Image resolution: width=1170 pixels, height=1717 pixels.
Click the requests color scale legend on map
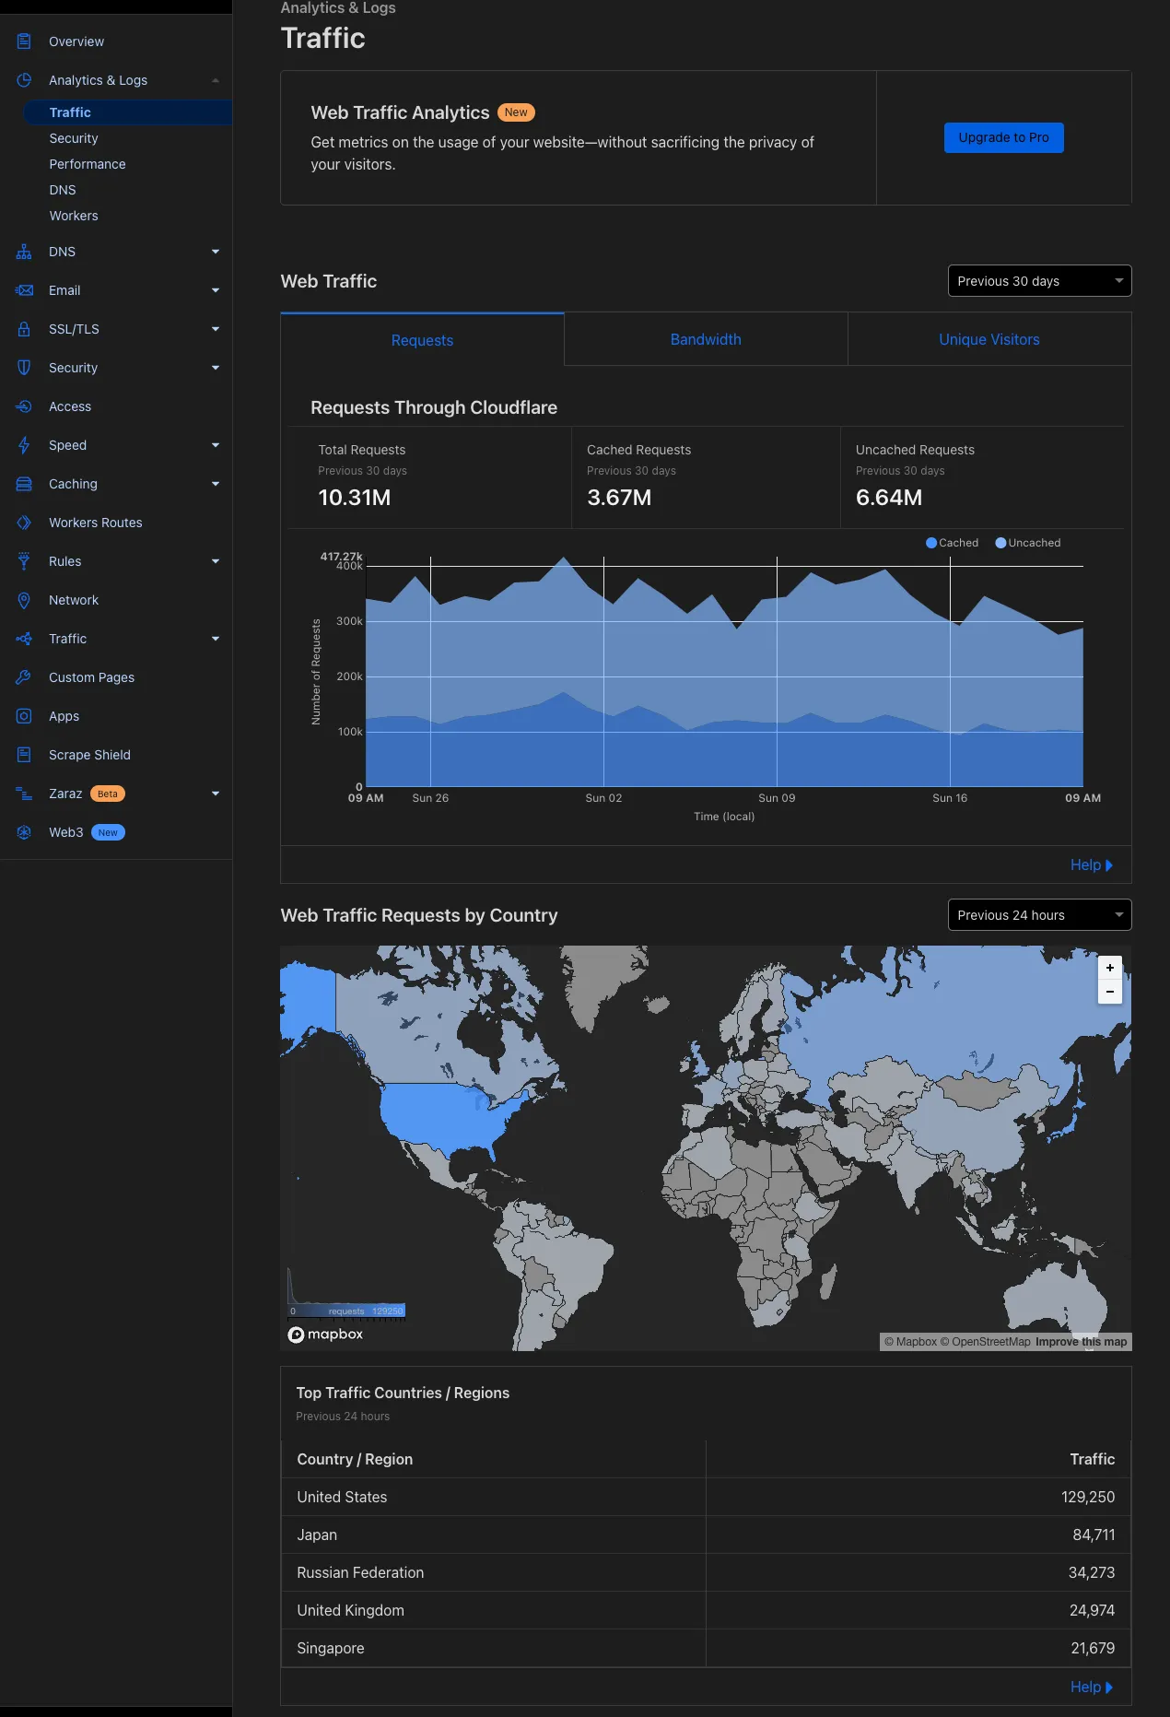coord(346,1311)
